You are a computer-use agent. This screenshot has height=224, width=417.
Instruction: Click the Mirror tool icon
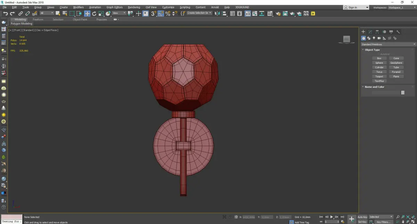pos(217,14)
